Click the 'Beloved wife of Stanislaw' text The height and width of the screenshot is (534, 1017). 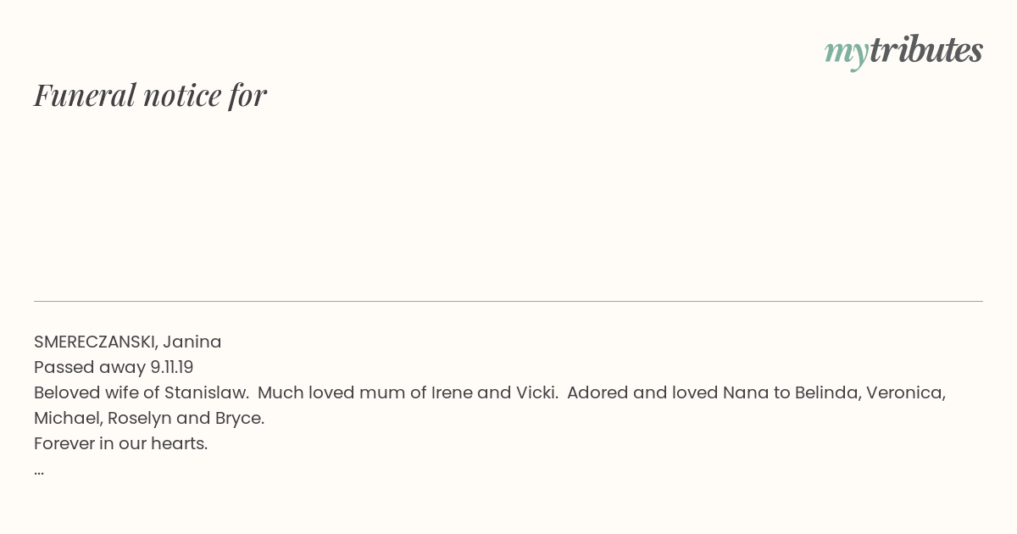(141, 392)
